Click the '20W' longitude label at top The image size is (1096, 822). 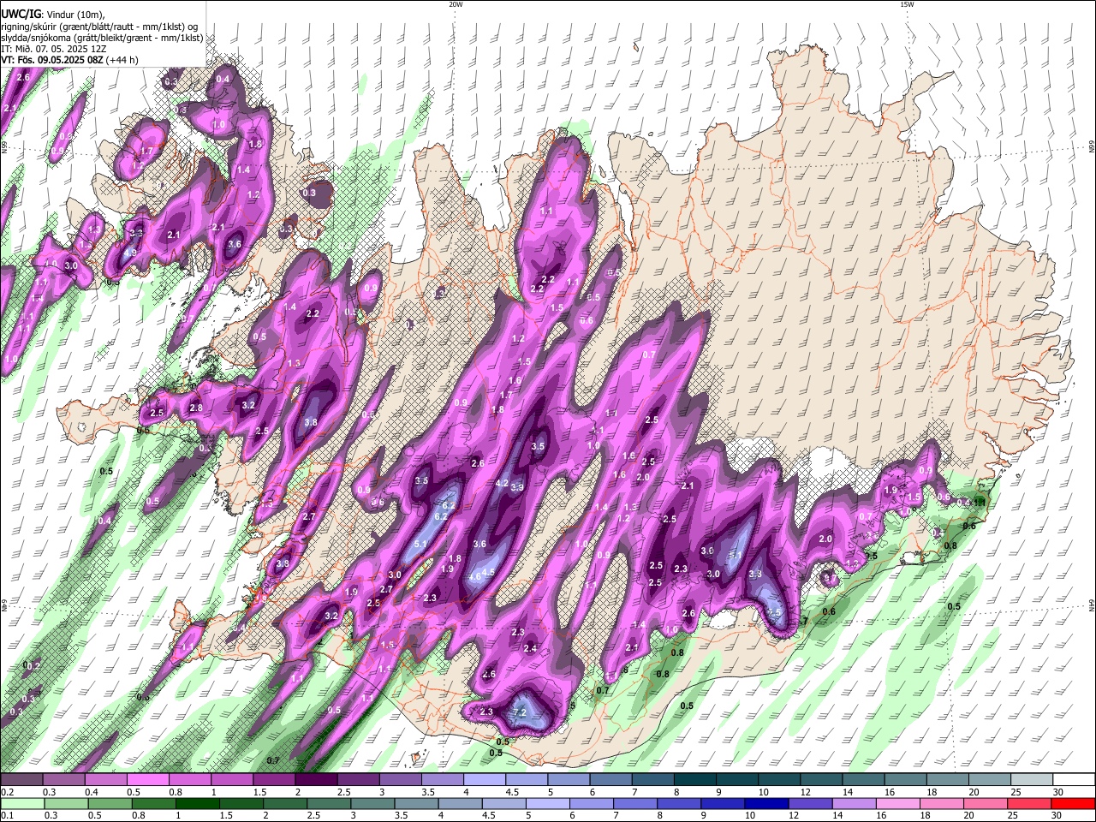tap(456, 4)
